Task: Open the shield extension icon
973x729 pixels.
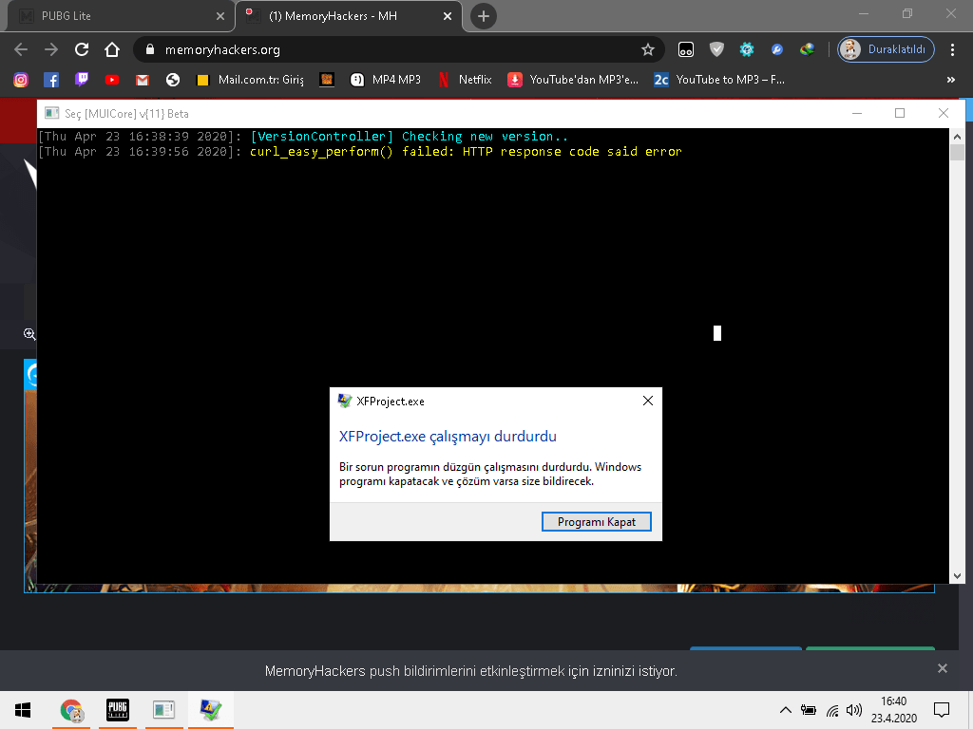Action: 716,49
